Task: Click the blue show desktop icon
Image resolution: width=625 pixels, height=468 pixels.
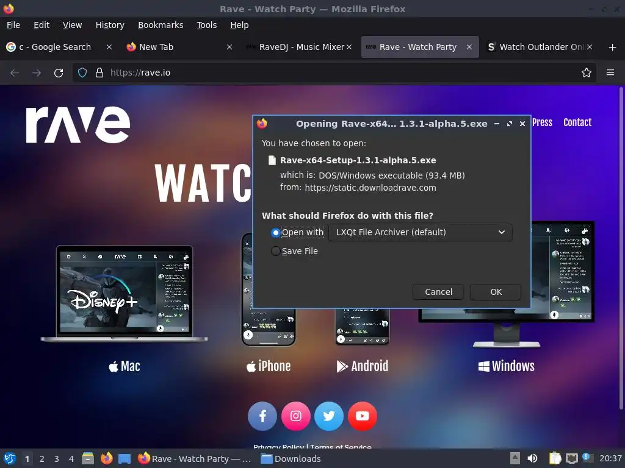Action: (x=125, y=459)
